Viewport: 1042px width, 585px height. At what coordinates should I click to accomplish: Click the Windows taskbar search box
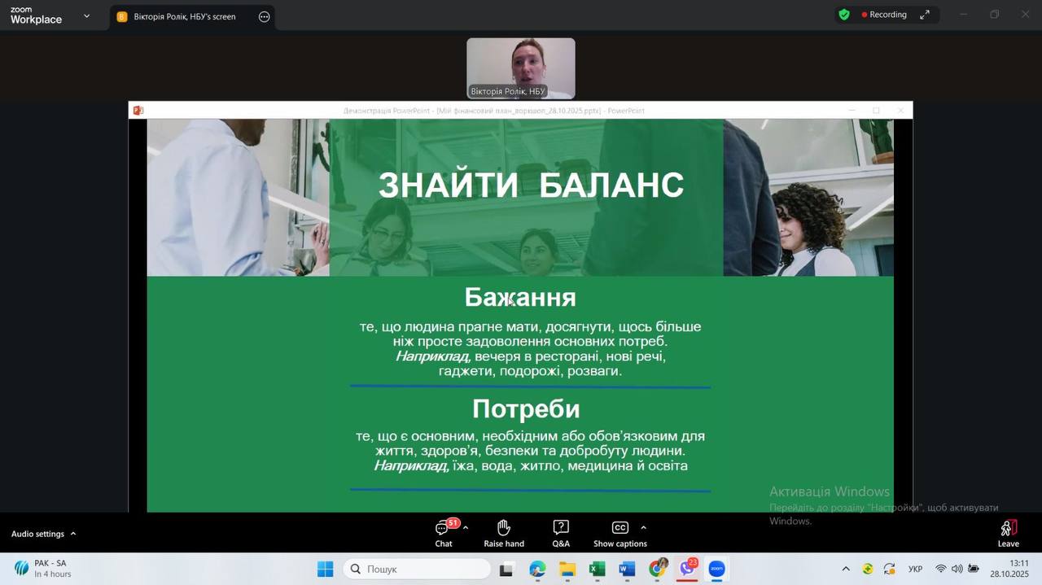417,569
